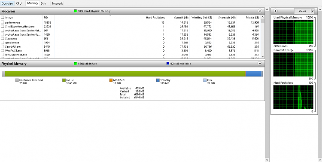Viewport: 322px width, 162px height.
Task: Tick the igfxCUIService.exe checkbox
Action: pos(3,55)
